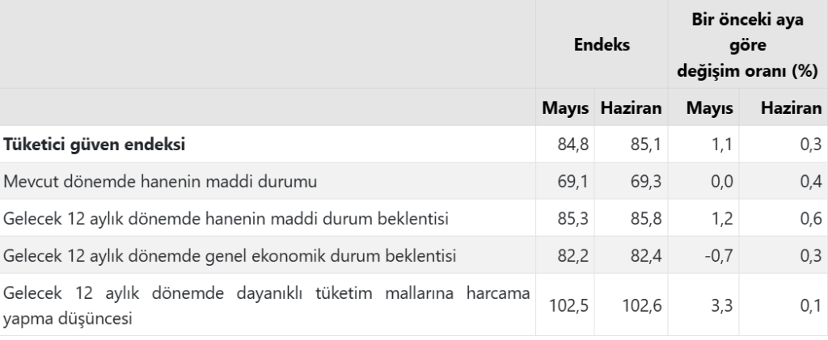Screen dimensions: 828x340
Task: Click "hanenin maddi durum beklentisi" row label
Action: 226,218
